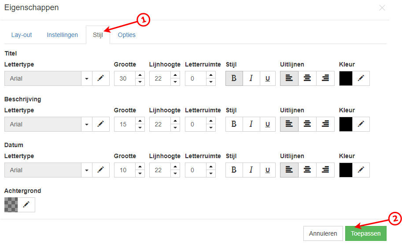Toggle italic for Beschrijving
The image size is (402, 244).
click(x=251, y=124)
